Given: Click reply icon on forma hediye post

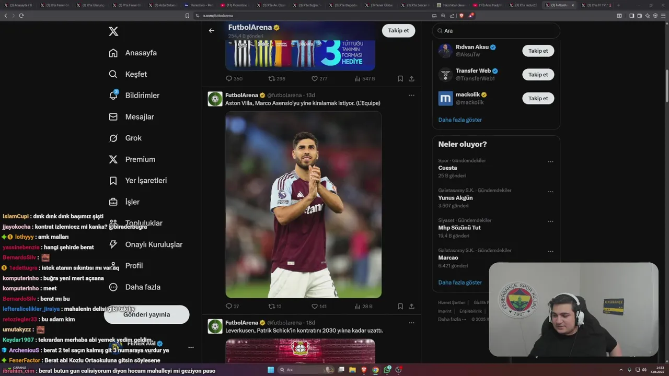Looking at the screenshot, I should point(228,79).
